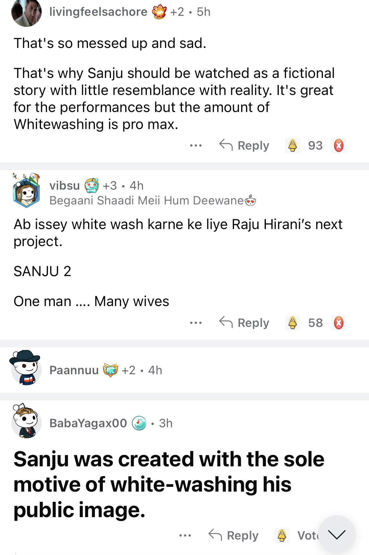
Task: Upvote vibsu's comment
Action: 293,323
